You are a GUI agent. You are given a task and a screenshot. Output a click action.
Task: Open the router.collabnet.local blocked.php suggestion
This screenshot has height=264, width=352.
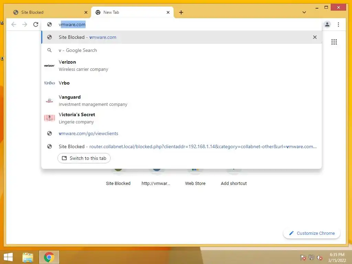tap(181, 146)
